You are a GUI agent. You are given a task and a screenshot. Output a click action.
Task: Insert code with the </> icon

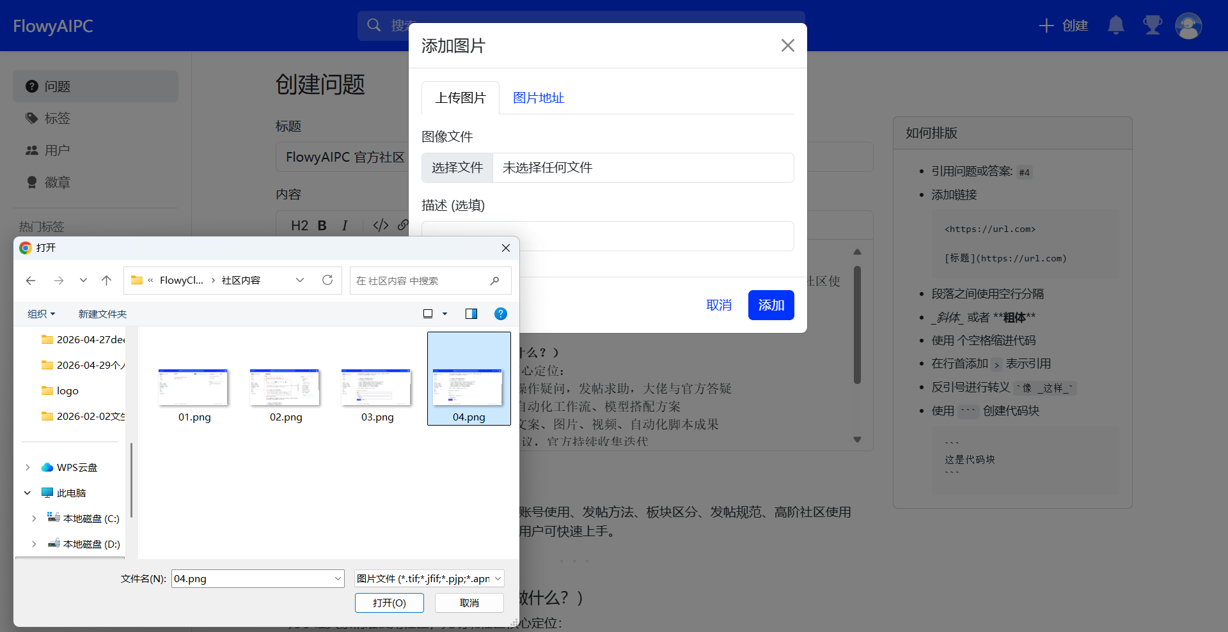[x=381, y=226]
